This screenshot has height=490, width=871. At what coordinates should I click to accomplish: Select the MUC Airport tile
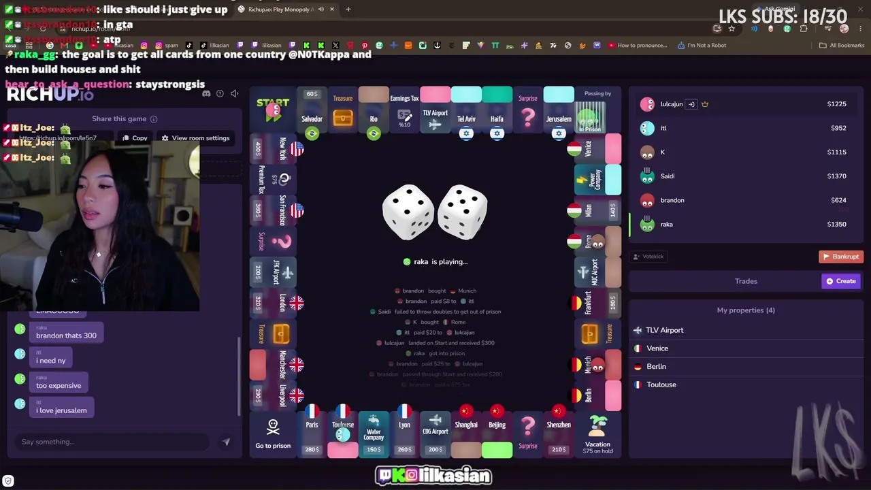[x=597, y=272]
